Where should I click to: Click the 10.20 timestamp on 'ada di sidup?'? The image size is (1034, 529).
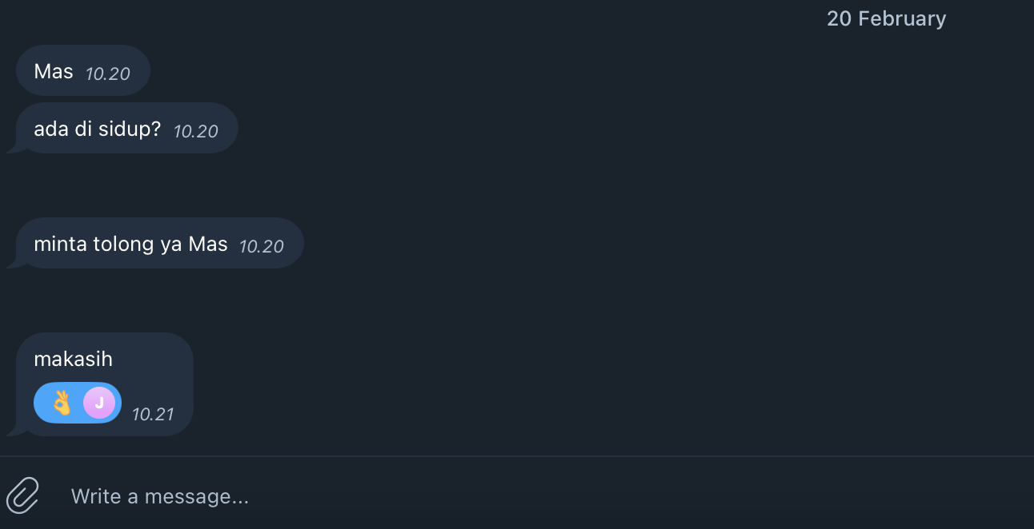(195, 131)
